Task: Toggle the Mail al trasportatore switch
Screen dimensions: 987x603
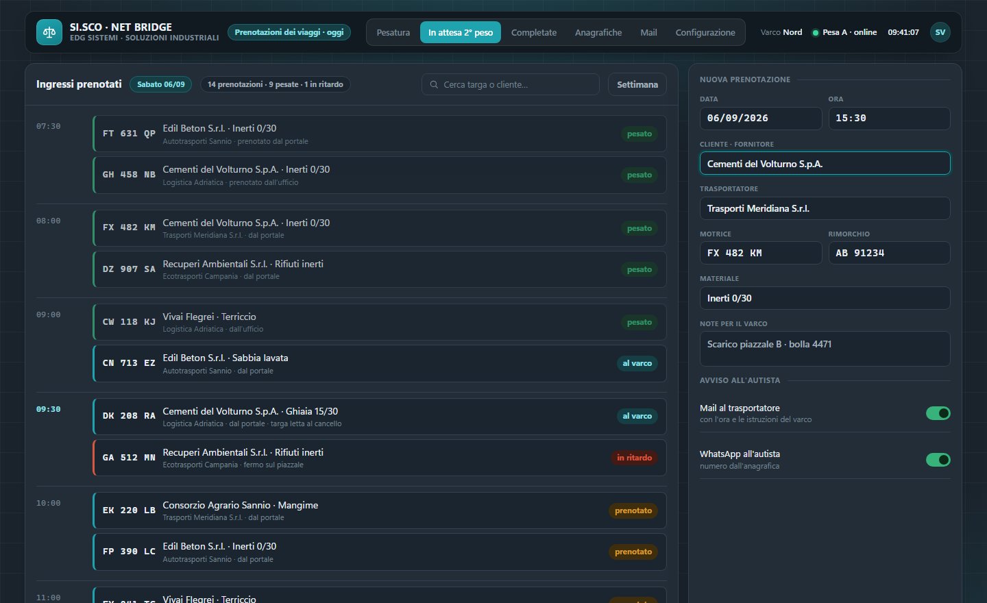Action: [x=938, y=413]
